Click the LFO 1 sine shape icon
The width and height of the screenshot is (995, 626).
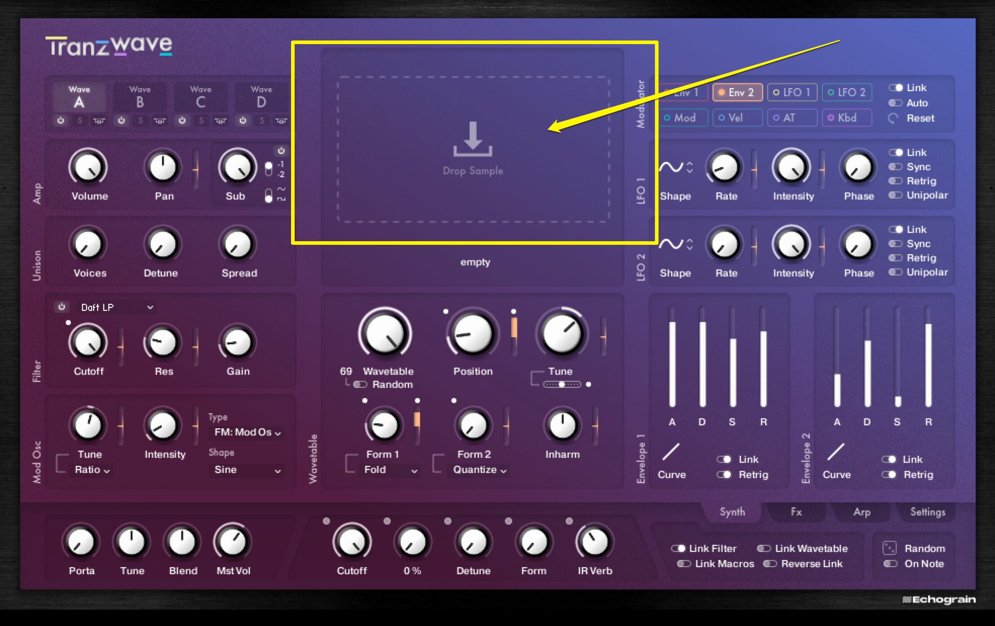pyautogui.click(x=671, y=167)
